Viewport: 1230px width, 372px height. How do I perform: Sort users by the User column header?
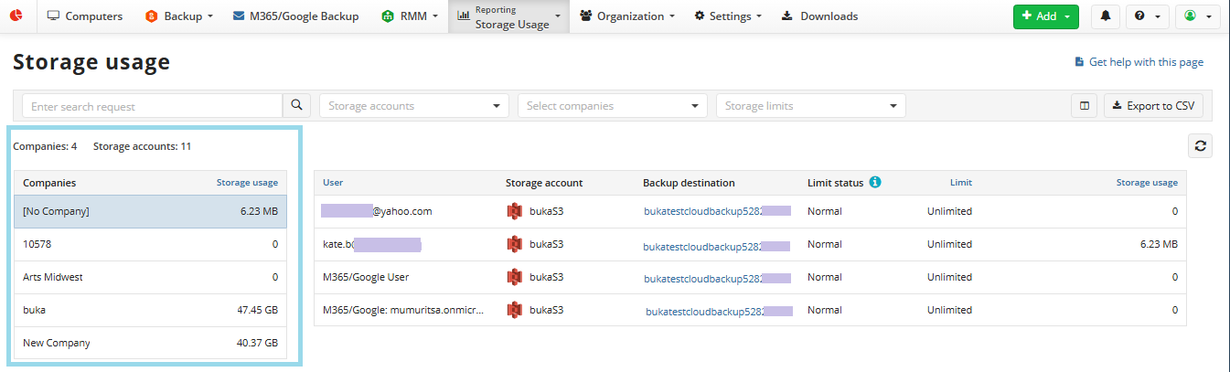[332, 183]
